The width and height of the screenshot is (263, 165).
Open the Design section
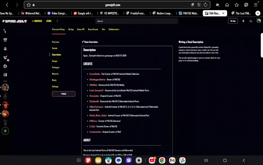(55, 61)
